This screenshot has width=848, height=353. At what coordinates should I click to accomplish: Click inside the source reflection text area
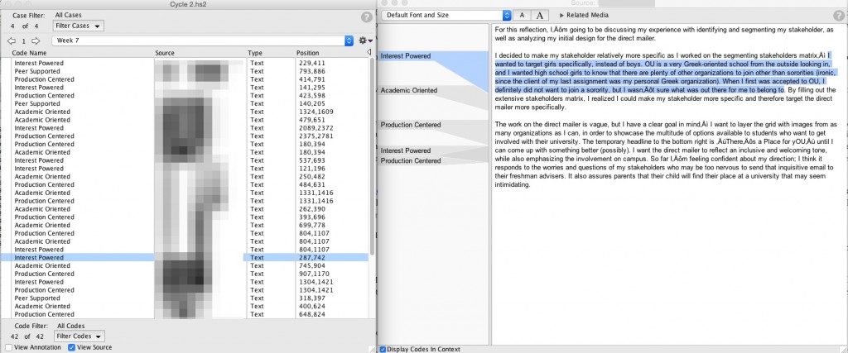coord(668,184)
